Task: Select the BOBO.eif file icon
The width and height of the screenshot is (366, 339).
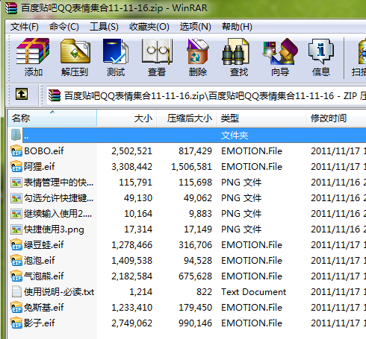Action: [x=16, y=151]
